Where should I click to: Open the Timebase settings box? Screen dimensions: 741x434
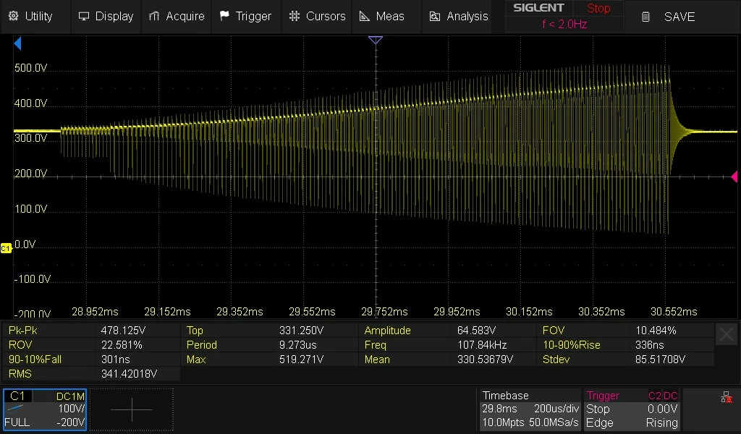(530, 409)
